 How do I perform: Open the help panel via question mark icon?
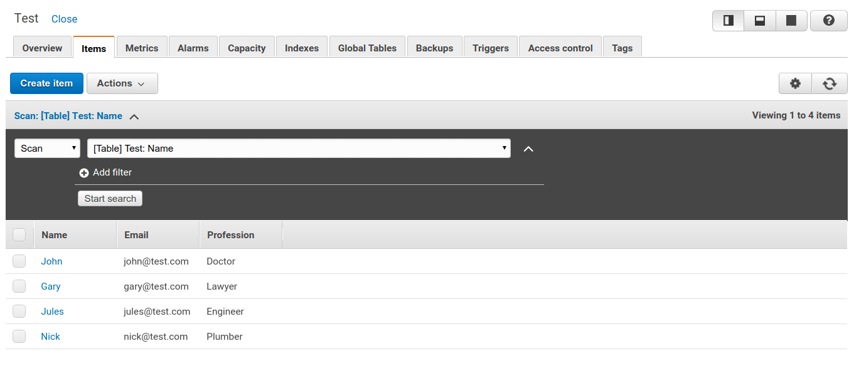coord(828,20)
